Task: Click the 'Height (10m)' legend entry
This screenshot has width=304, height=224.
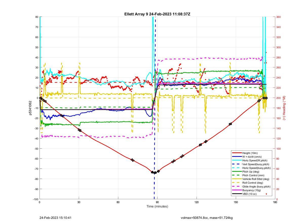Action: tap(250, 153)
